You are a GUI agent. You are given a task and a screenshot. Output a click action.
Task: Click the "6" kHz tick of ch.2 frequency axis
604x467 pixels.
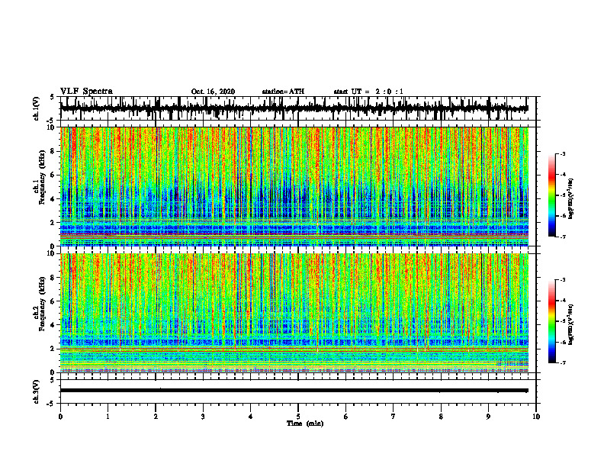point(53,301)
